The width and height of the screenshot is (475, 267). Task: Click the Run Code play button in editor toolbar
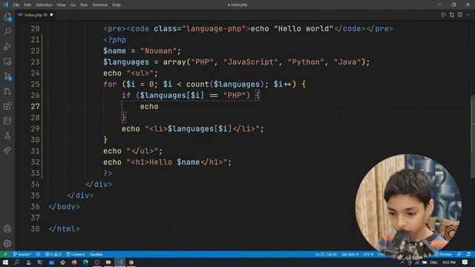[444, 15]
